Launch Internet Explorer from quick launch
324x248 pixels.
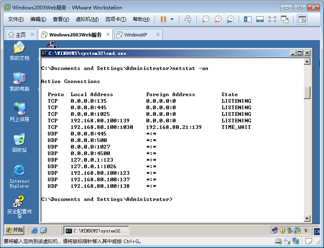[x=34, y=230]
